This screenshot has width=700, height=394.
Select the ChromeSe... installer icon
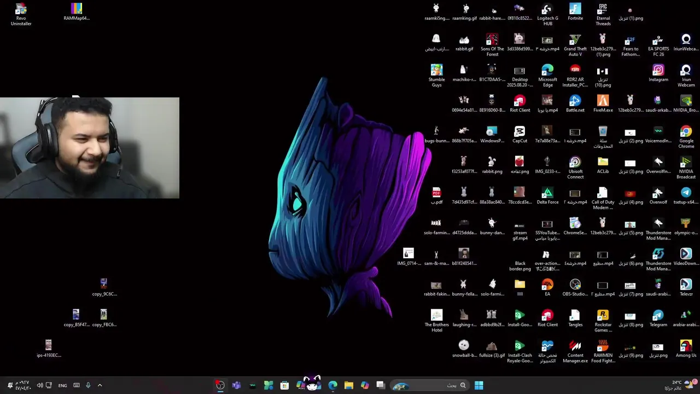click(x=575, y=227)
